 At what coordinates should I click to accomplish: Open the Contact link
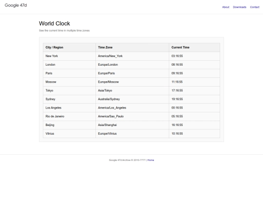255,7
